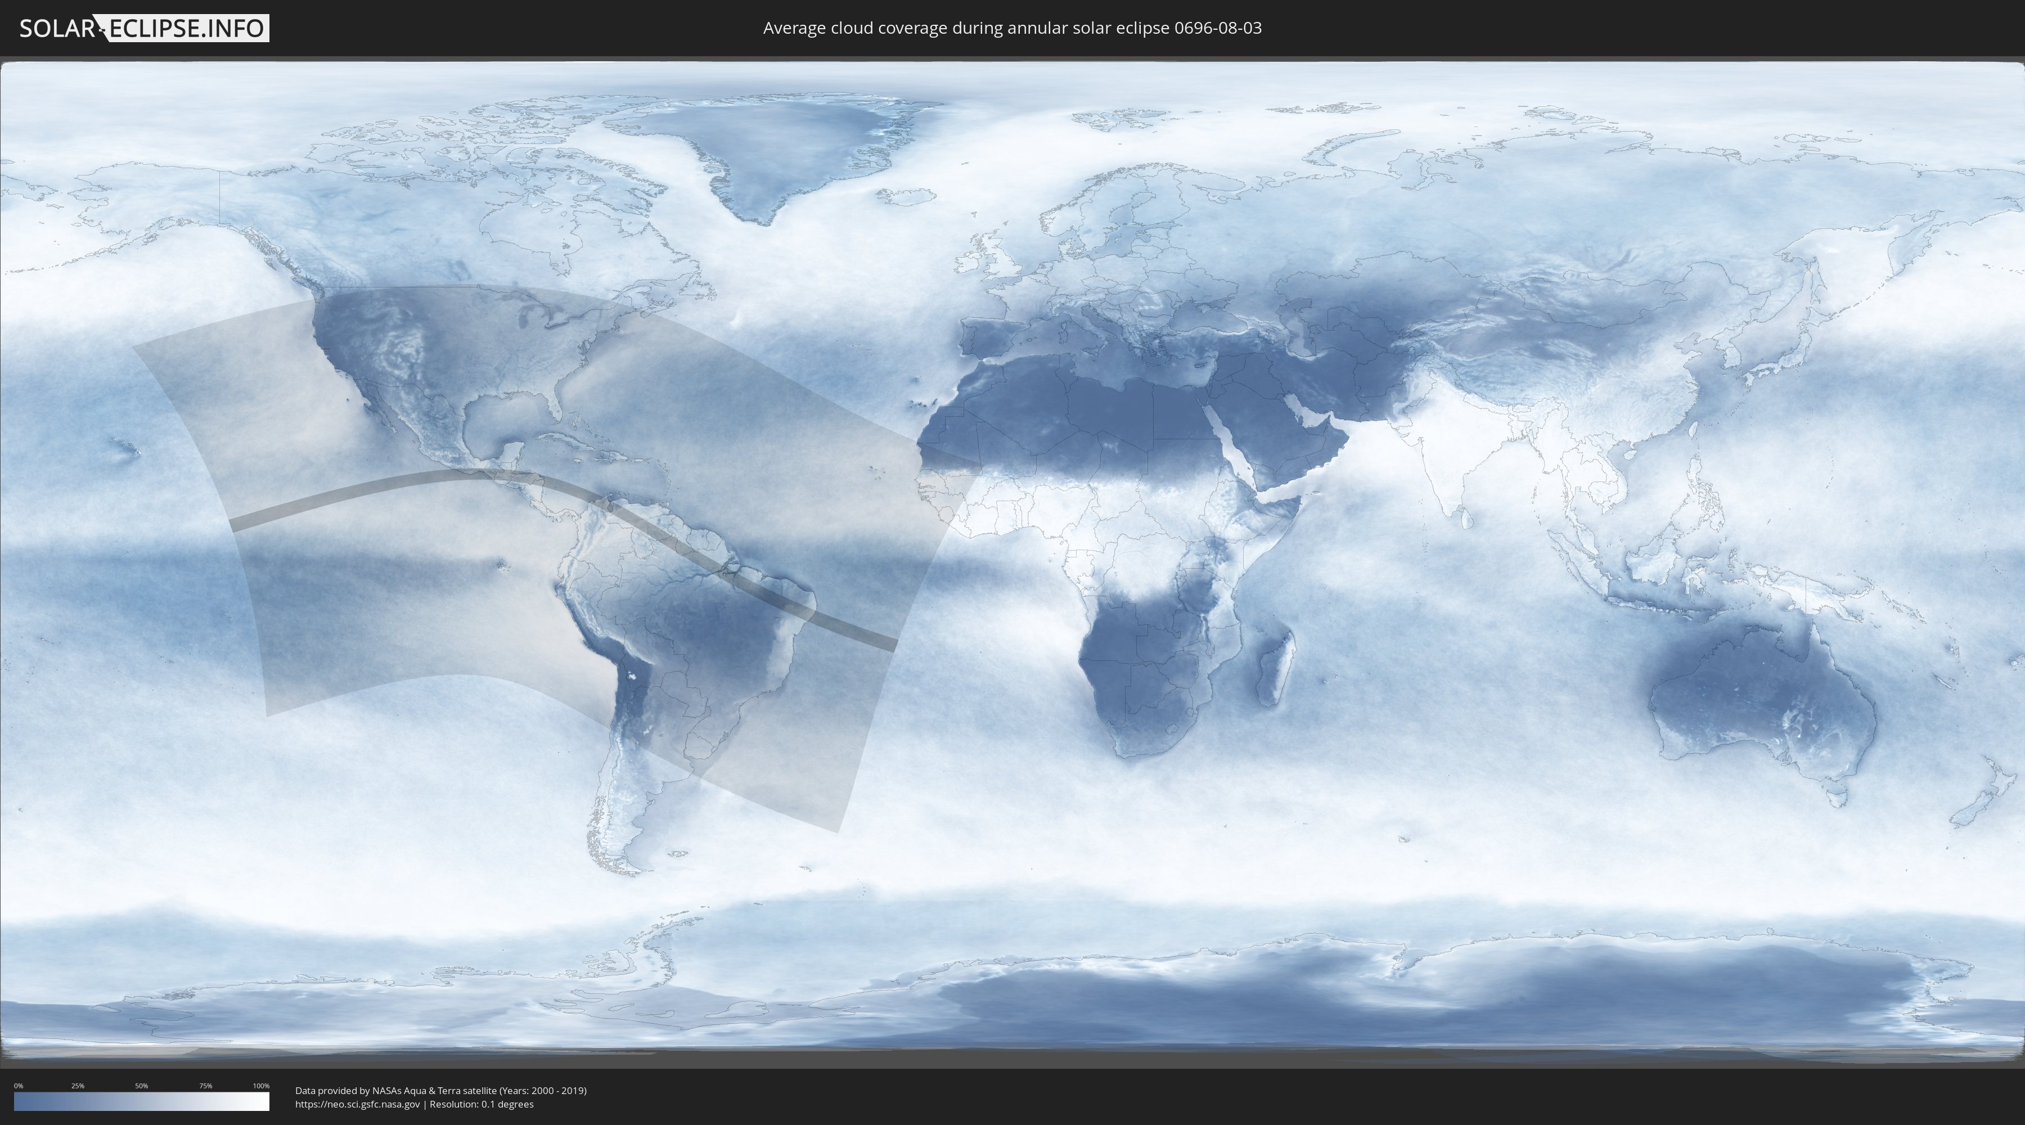Open the neo.sci.gsfc.nasa.gov link

click(x=358, y=1104)
